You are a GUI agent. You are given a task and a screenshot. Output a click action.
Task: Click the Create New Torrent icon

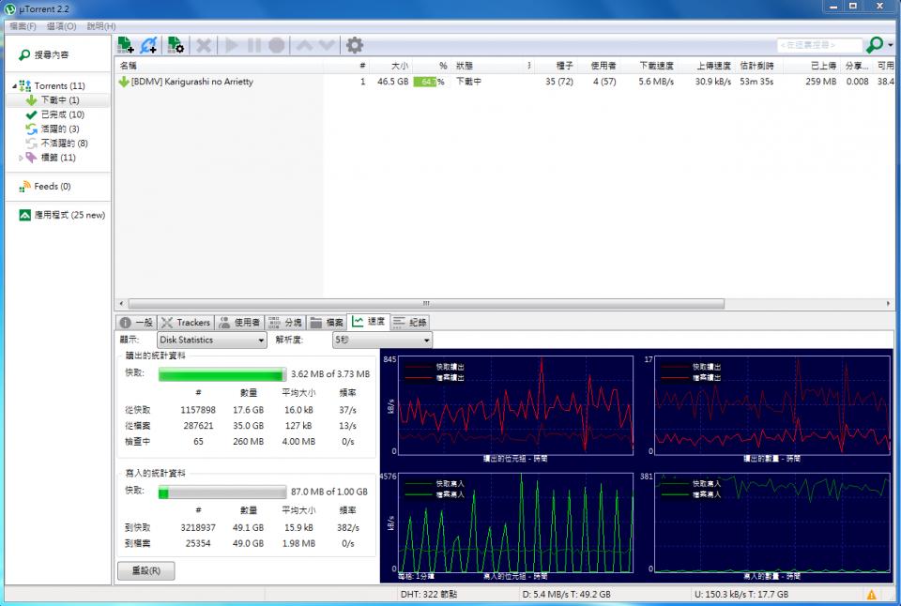(x=176, y=45)
